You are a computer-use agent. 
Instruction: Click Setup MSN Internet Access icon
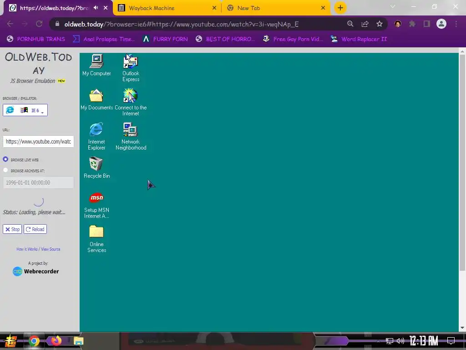pyautogui.click(x=96, y=205)
